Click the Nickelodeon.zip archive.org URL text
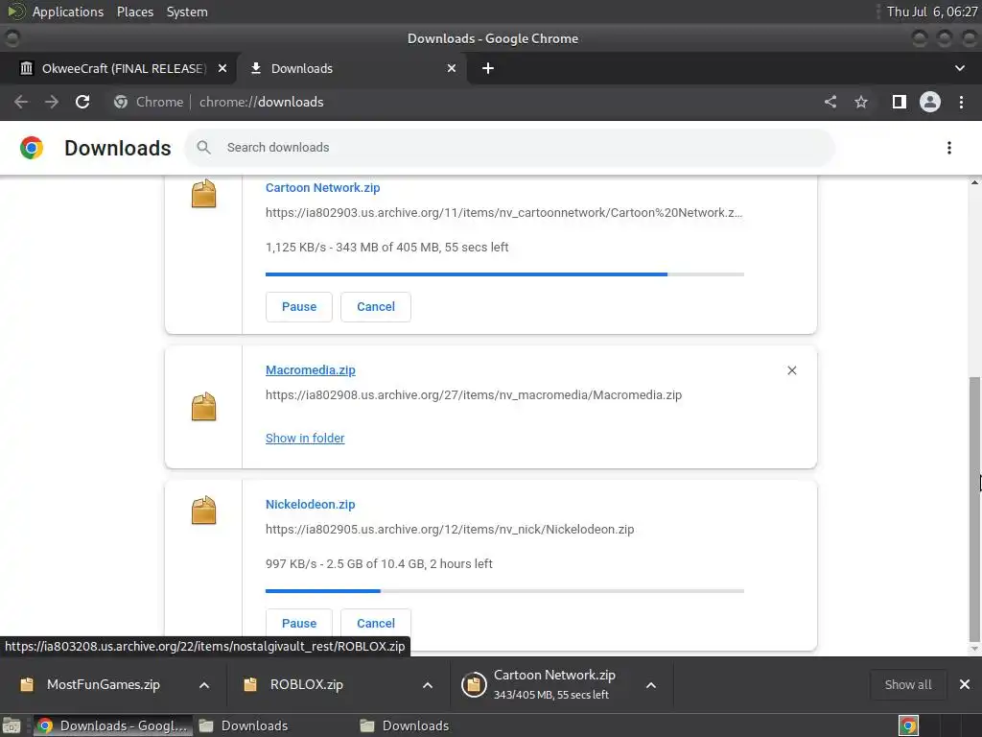 tap(450, 530)
